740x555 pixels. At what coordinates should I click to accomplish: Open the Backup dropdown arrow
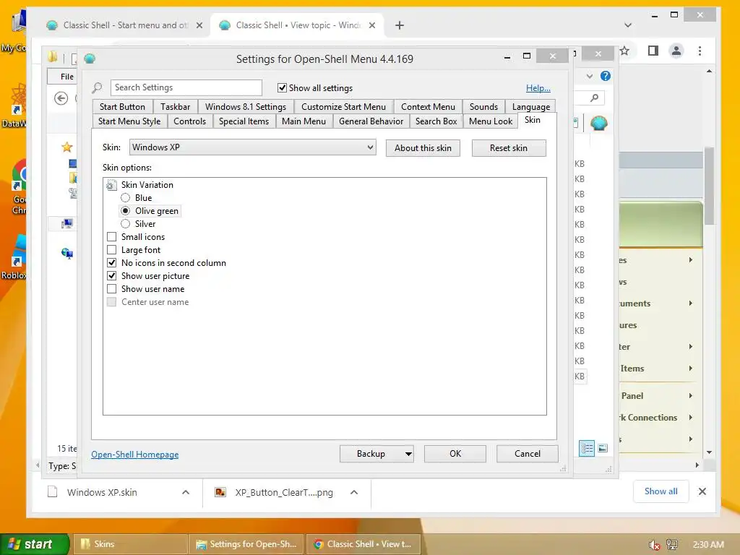(x=408, y=454)
